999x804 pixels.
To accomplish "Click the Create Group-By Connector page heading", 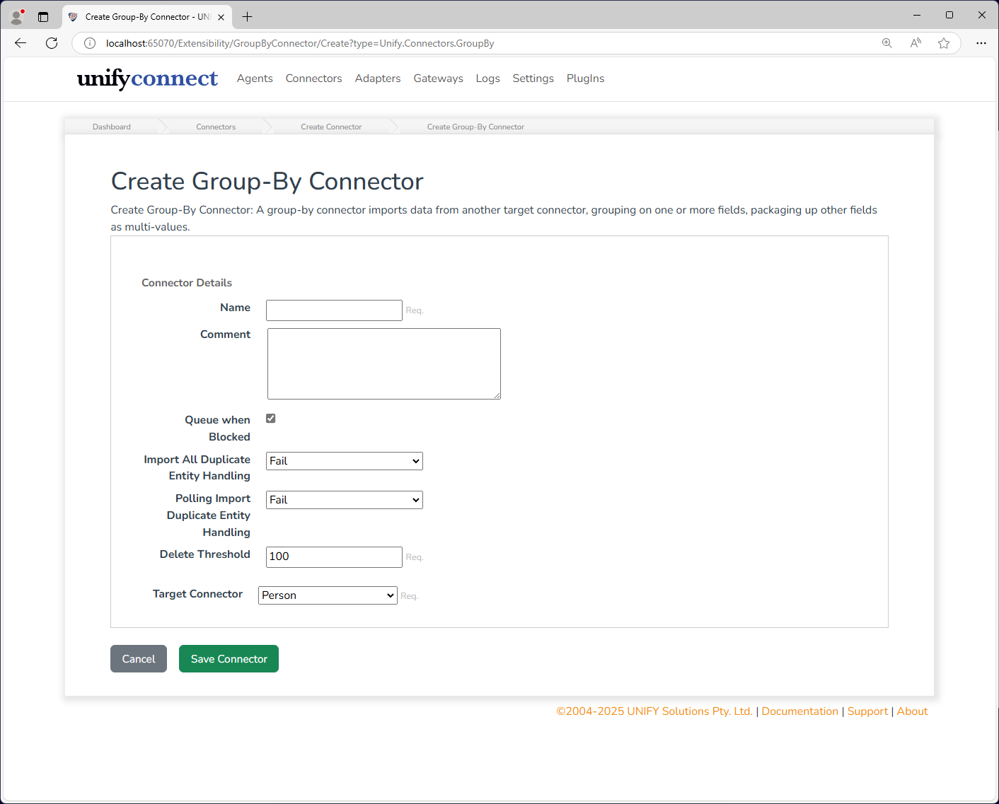I will tap(267, 182).
